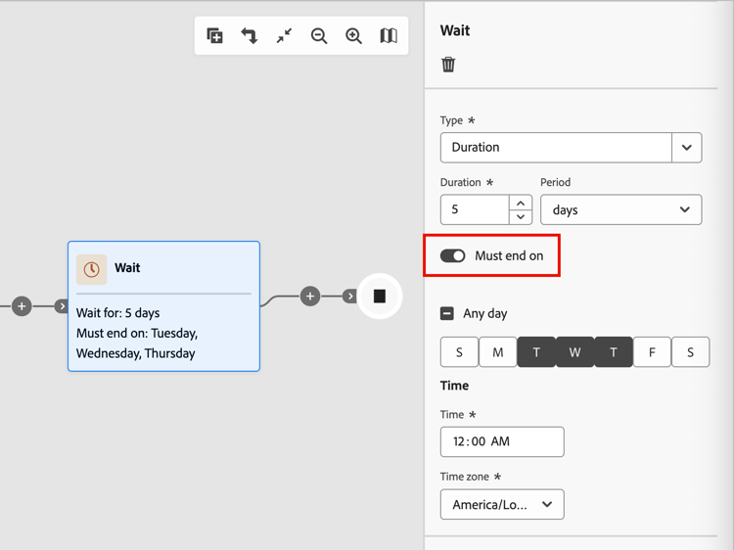734x550 pixels.
Task: Deselect Tuesday in day picker
Action: 536,352
